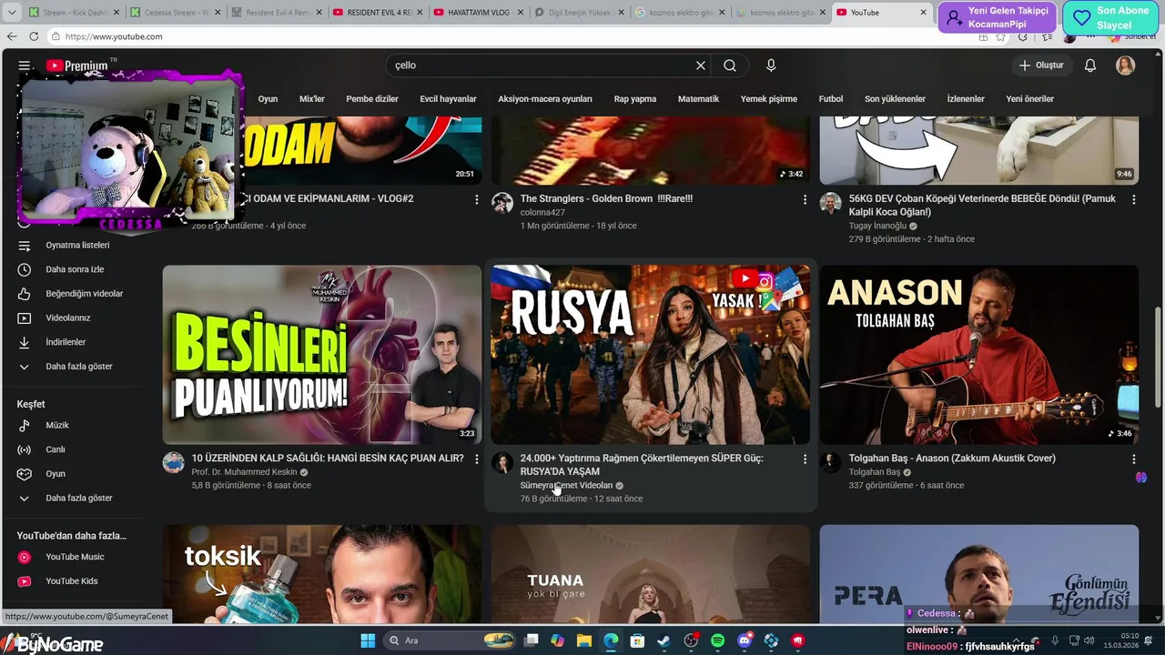The width and height of the screenshot is (1165, 655).
Task: Play the BESİNLERİ PUANLIYORUM thumbnail
Action: tap(322, 355)
